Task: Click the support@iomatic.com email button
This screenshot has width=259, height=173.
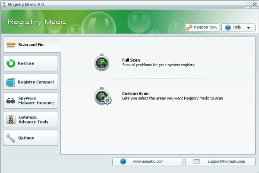Action: point(220,161)
